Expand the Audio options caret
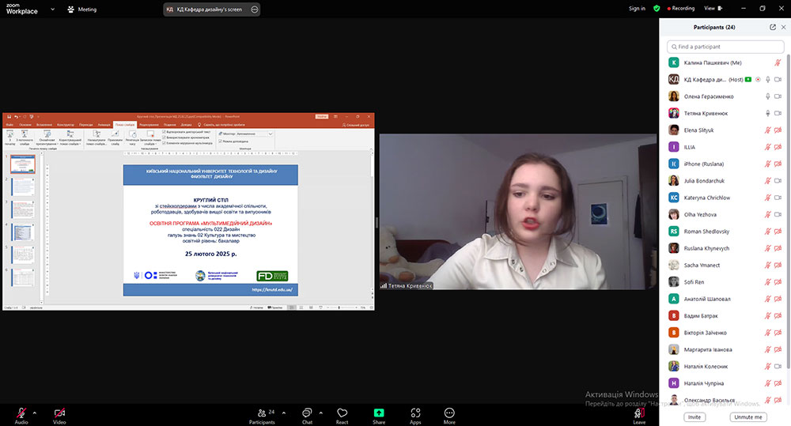 click(x=34, y=413)
